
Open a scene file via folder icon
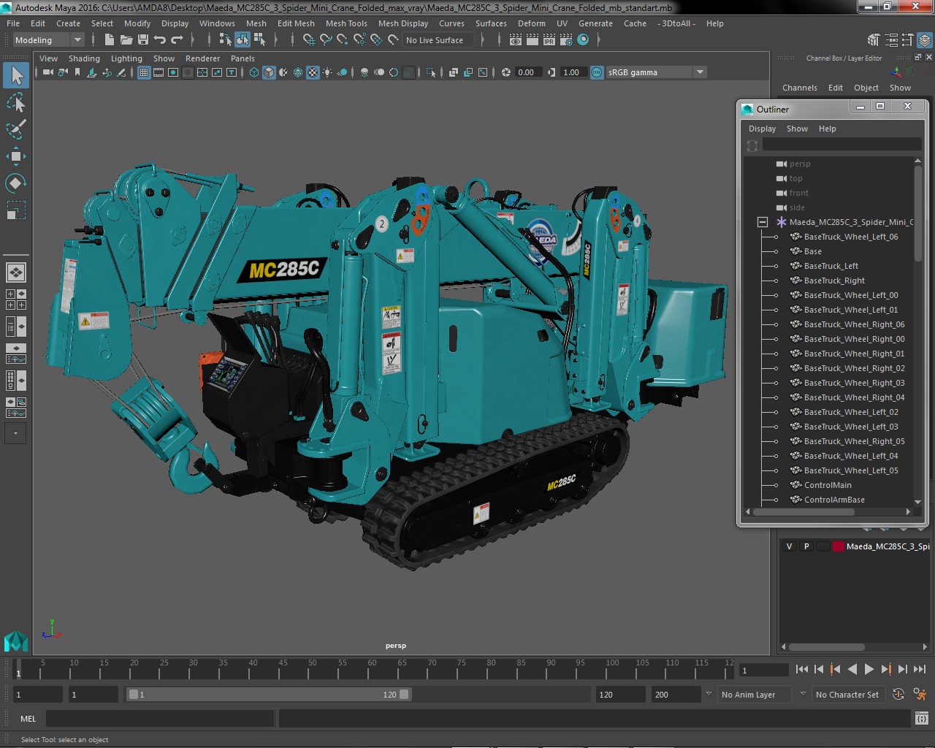coord(126,40)
